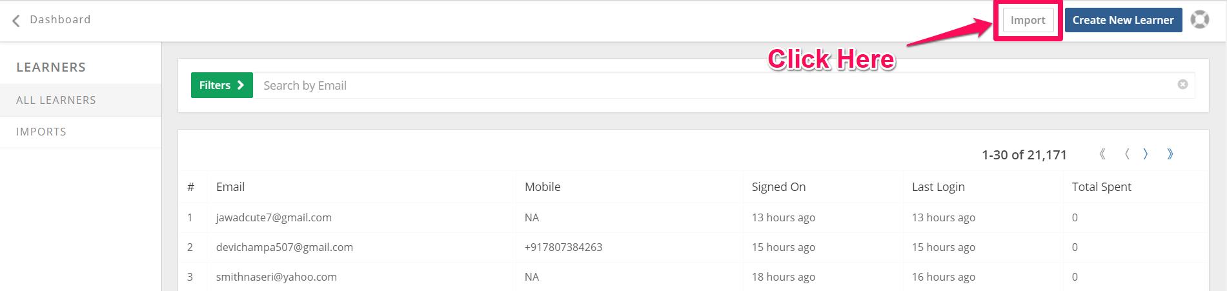Sort by the Last Login column header
1227x291 pixels.
938,186
